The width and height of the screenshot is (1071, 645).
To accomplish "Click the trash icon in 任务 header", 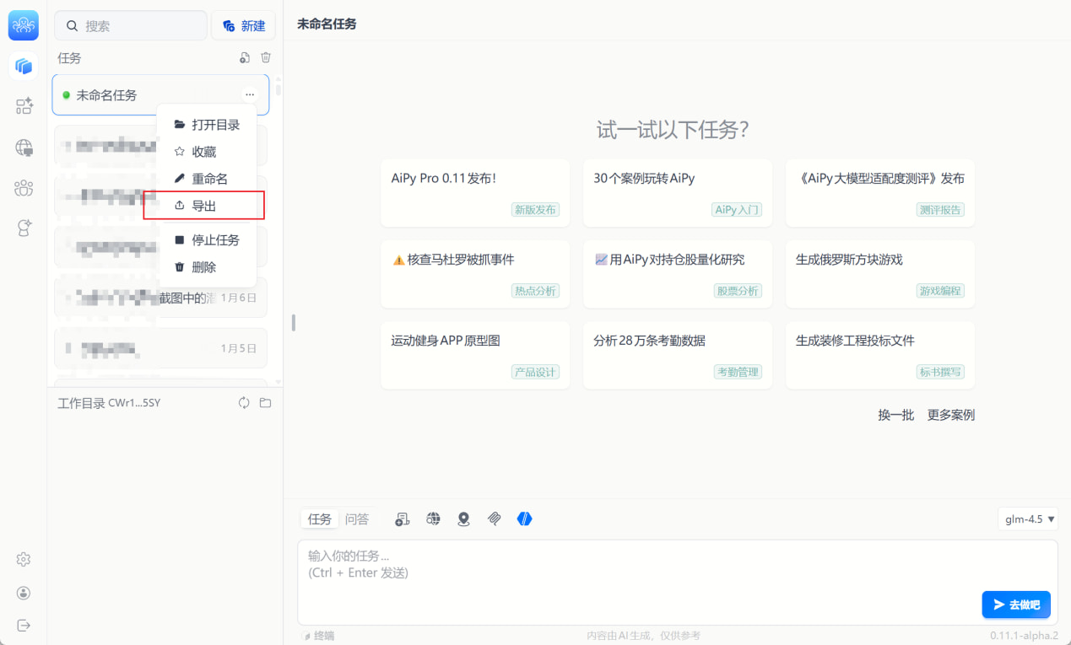I will tap(266, 58).
